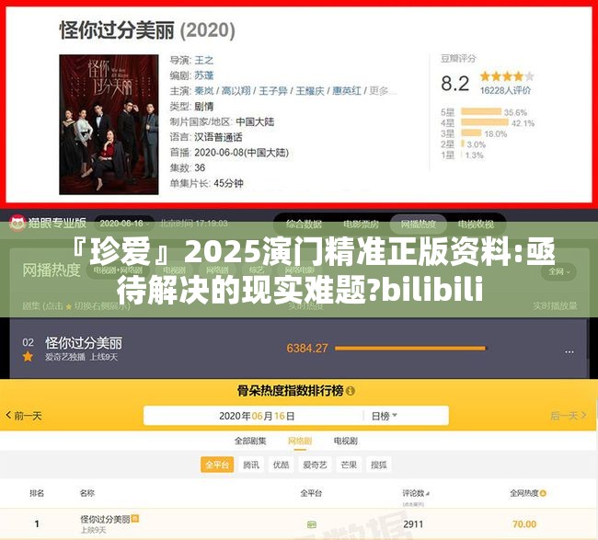Click the orange star beside 怪你过分美丽 row
The width and height of the screenshot is (598, 540).
[28, 357]
